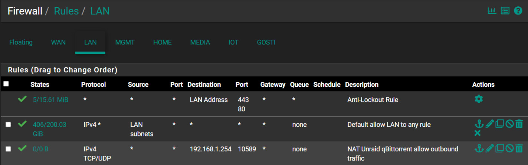The height and width of the screenshot is (165, 528).
Task: Open the firewall log list icon
Action: pos(505,11)
